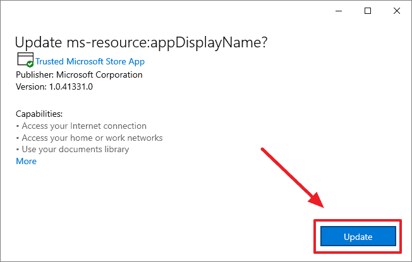412x262 pixels.
Task: Click 'Access your Internet connection' capability
Action: tap(84, 126)
